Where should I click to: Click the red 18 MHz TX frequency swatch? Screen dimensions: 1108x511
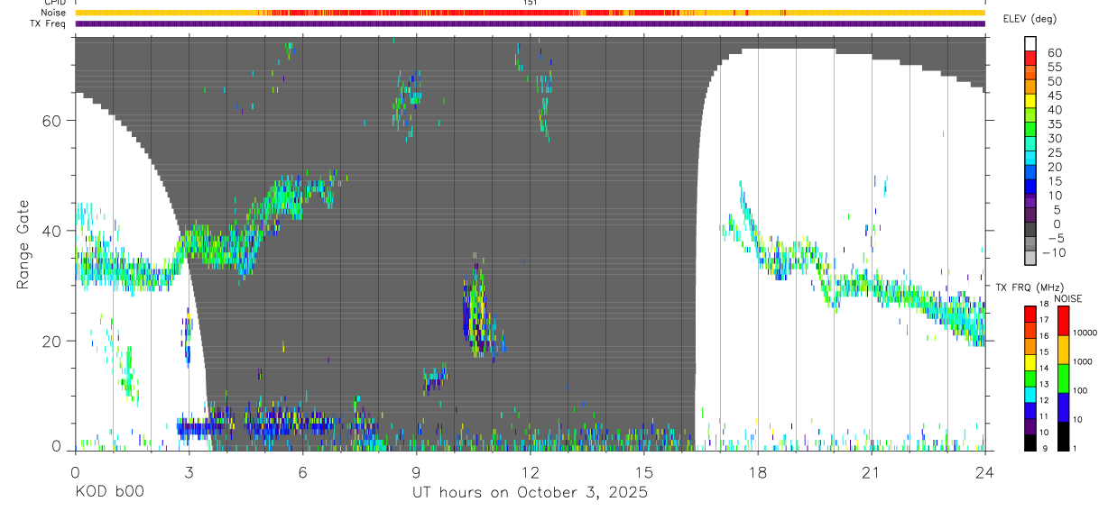(x=1031, y=314)
